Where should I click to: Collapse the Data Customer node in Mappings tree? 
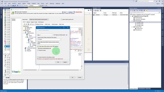coord(24,33)
